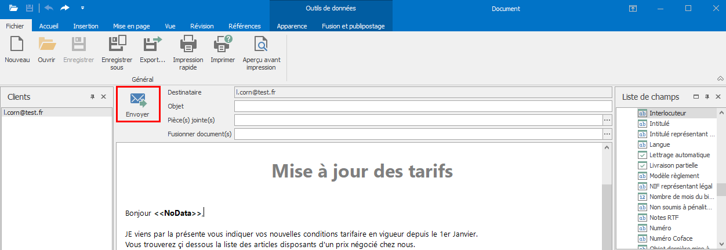Open a file with Ouvrir
Screen dimensions: 726x250
tap(46, 45)
